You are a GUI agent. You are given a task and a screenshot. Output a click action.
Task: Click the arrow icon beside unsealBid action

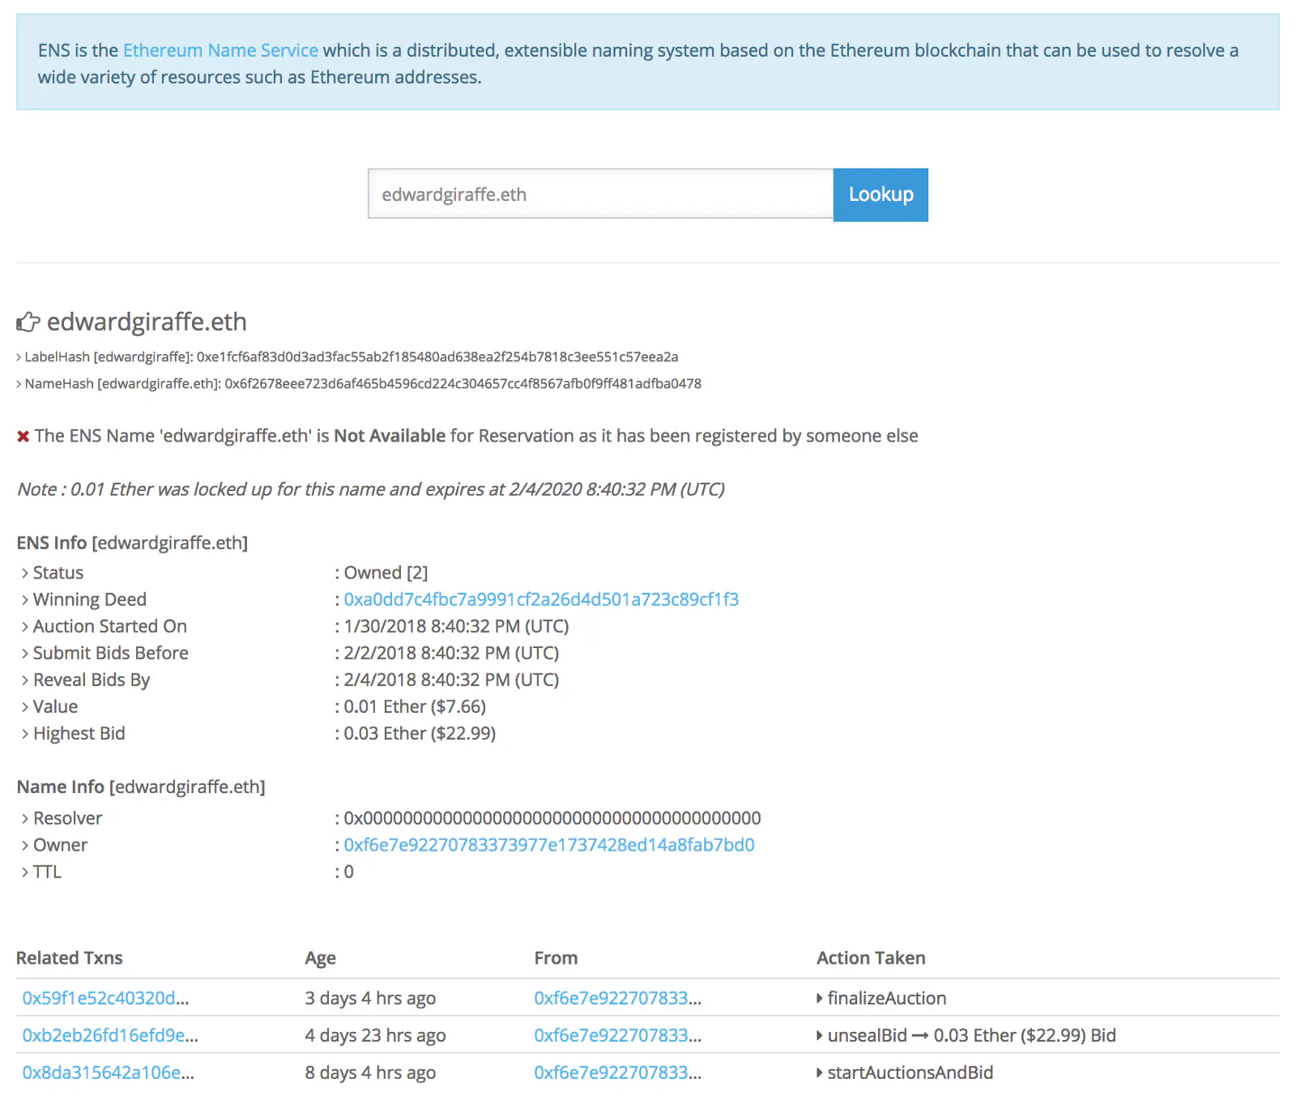point(820,1035)
